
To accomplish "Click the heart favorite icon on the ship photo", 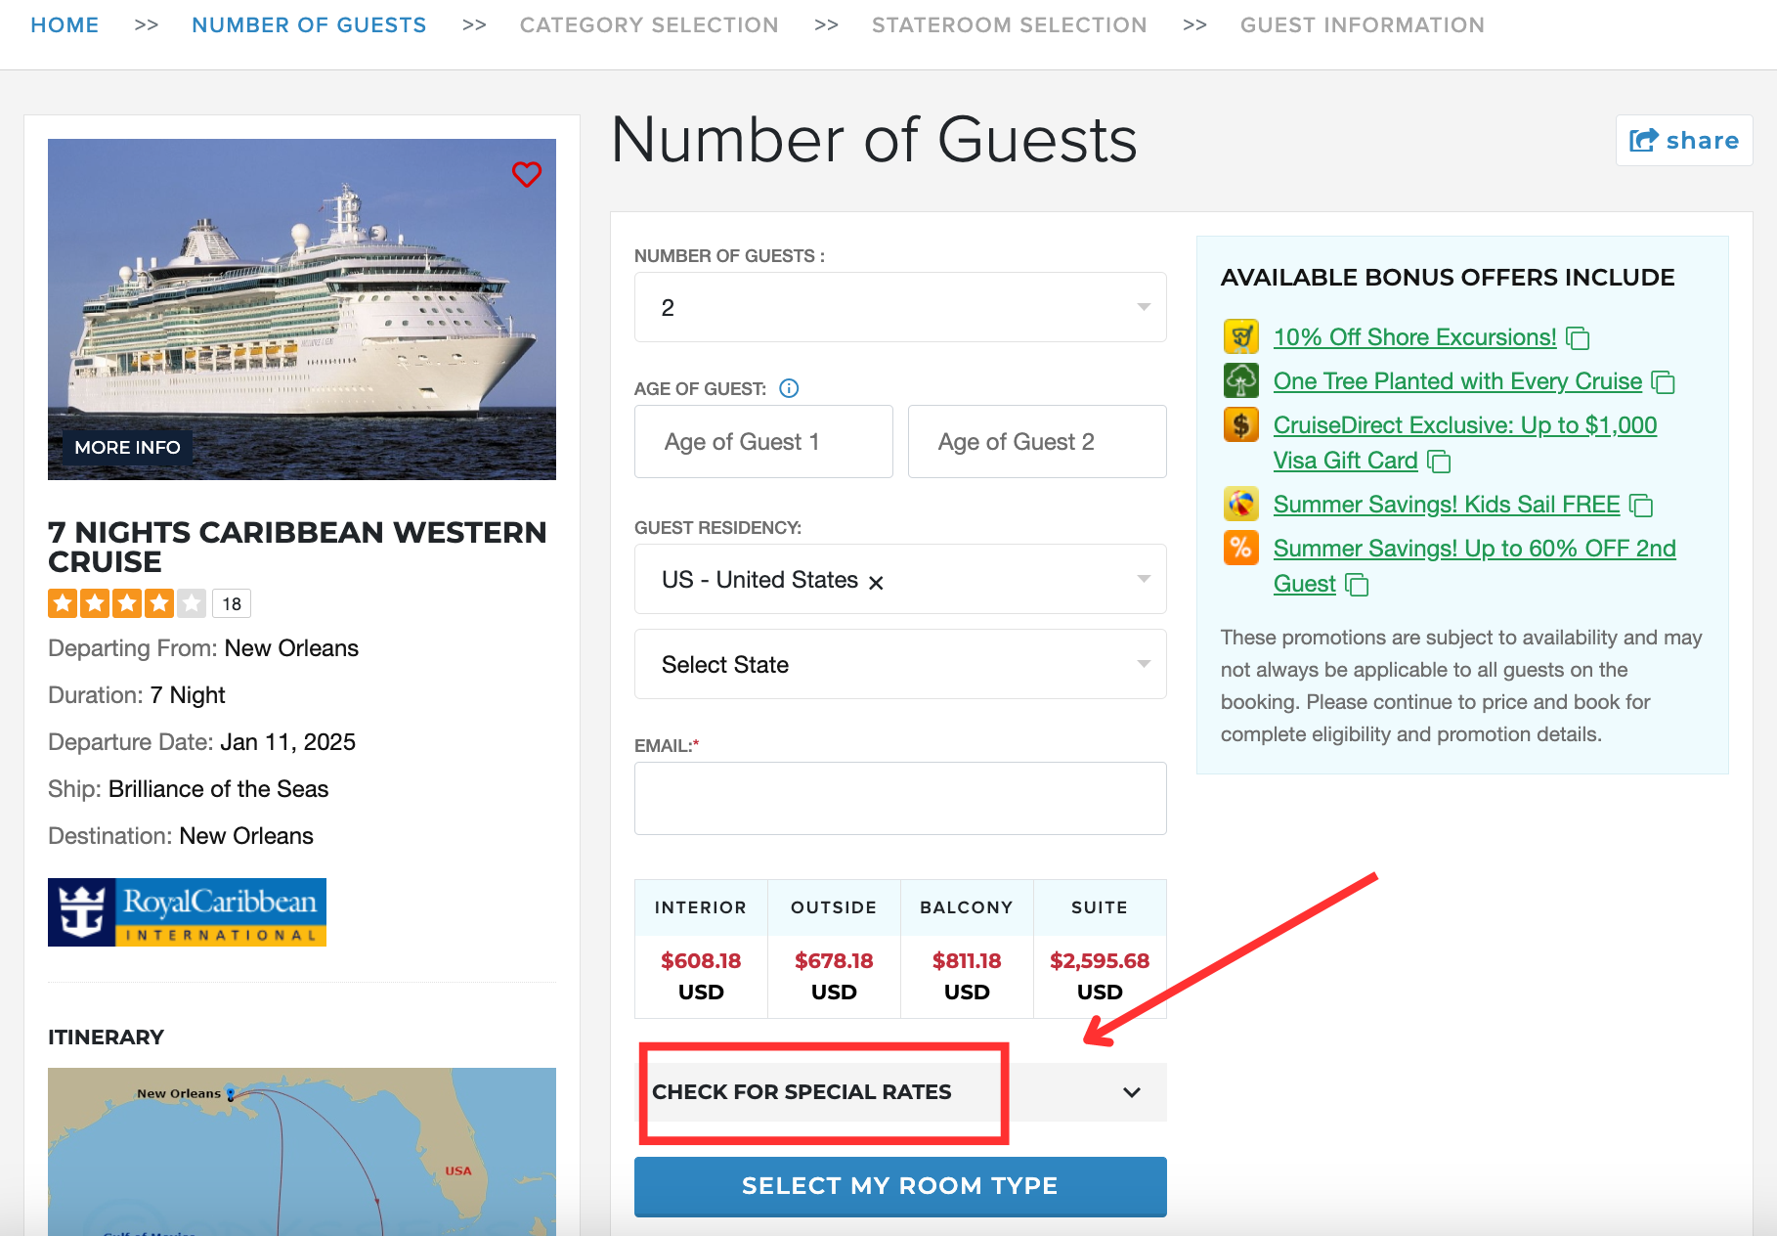I will tap(527, 174).
